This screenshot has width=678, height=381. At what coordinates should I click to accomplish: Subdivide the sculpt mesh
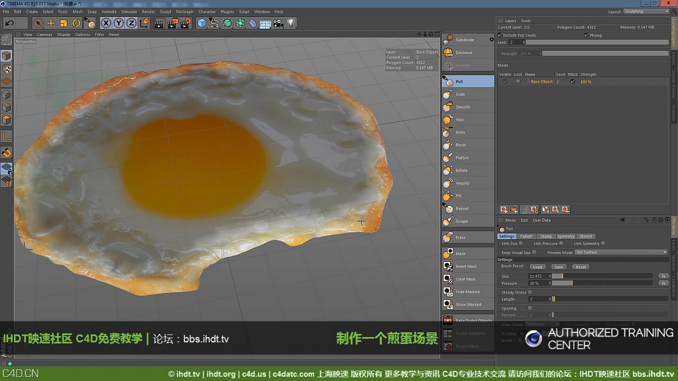tap(465, 40)
